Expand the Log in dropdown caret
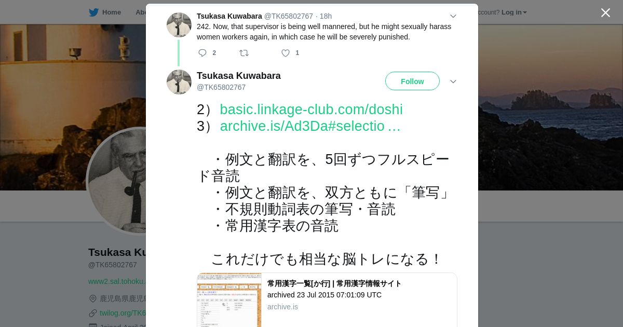The width and height of the screenshot is (623, 327). coord(525,12)
